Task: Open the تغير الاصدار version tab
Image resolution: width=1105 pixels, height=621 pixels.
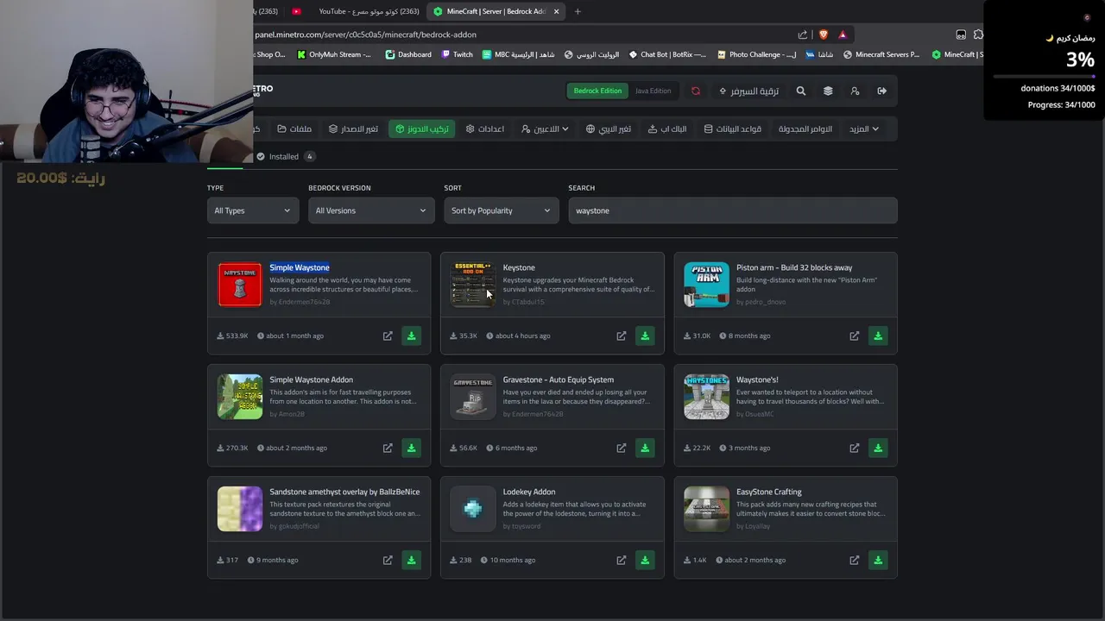Action: [x=353, y=129]
